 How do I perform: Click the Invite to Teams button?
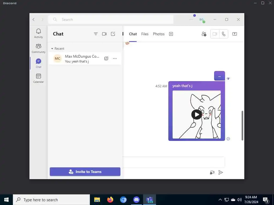[x=85, y=172]
